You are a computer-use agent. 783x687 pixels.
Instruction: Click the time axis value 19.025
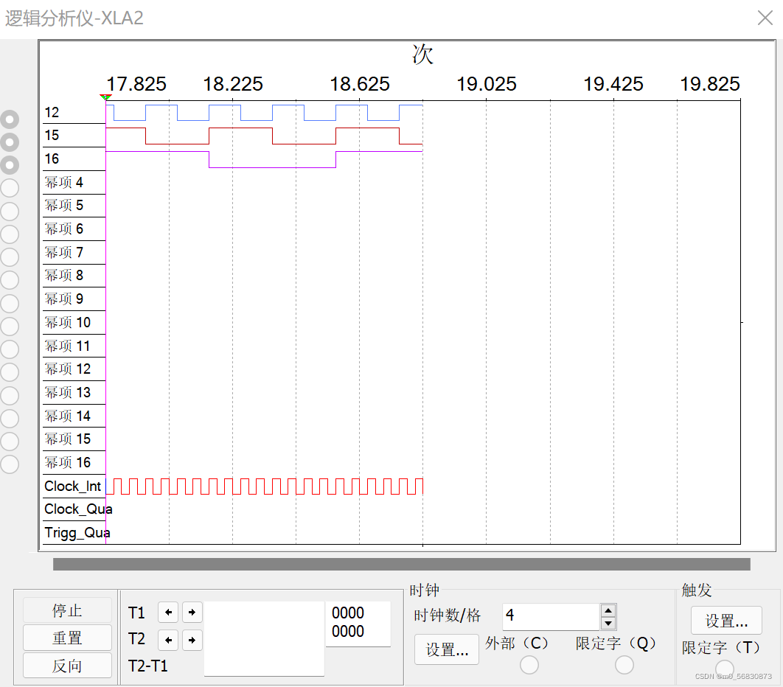click(487, 84)
